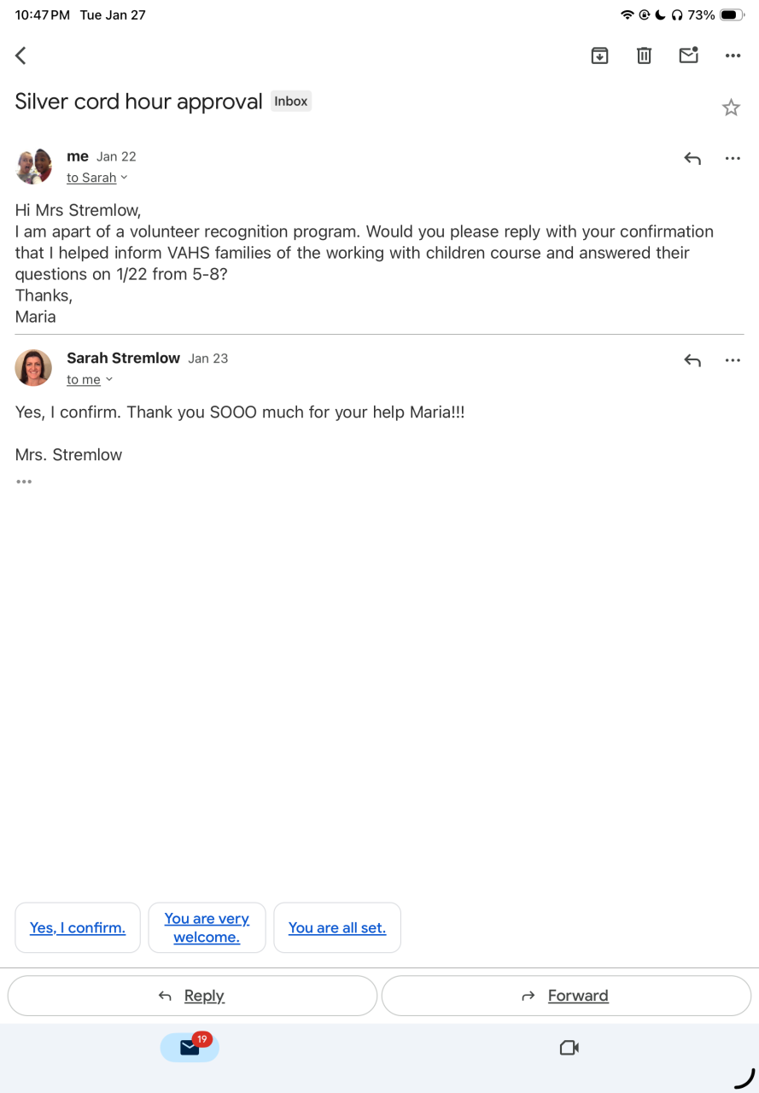Viewport: 759px width, 1093px height.
Task: Reply to Sarah Stremlow's message using arrow
Action: click(x=692, y=360)
